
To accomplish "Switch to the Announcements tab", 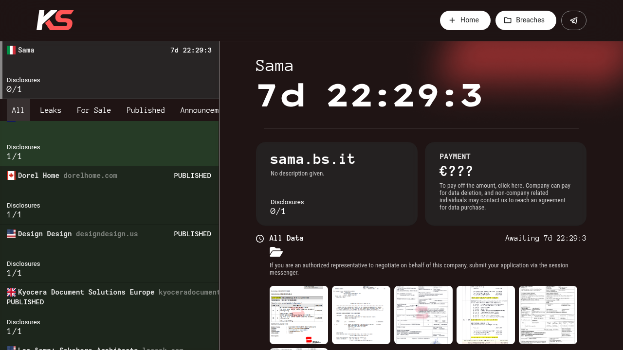I will tap(200, 110).
